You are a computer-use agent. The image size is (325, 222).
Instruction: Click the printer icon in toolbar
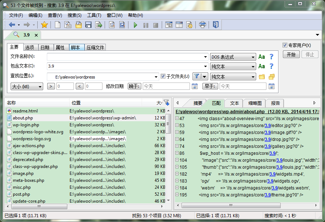202,25
